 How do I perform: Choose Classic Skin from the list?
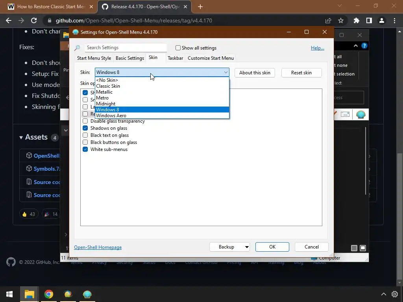[162, 86]
